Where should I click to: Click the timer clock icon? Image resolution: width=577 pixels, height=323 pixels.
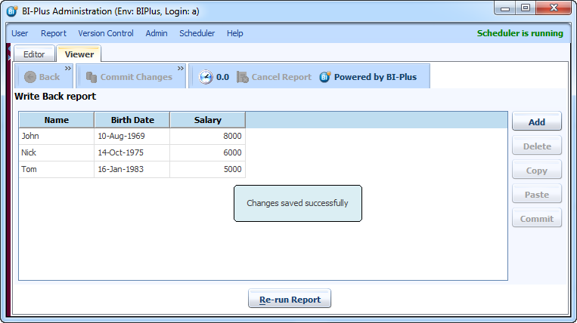coord(206,77)
